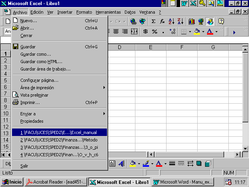Click the 3-D effect icon
249x187 pixels.
[x=208, y=164]
